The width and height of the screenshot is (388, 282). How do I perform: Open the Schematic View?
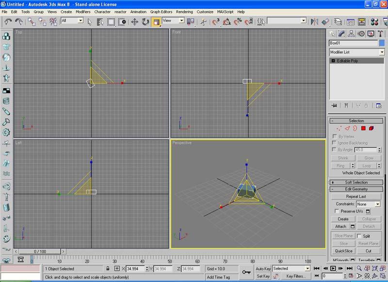click(x=361, y=22)
